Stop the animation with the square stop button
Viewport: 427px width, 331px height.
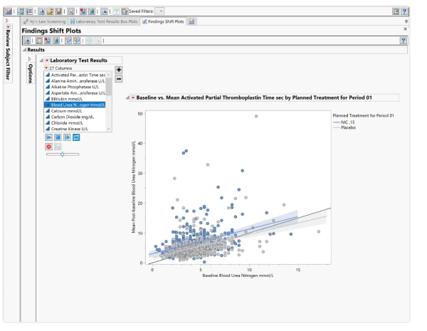click(58, 137)
